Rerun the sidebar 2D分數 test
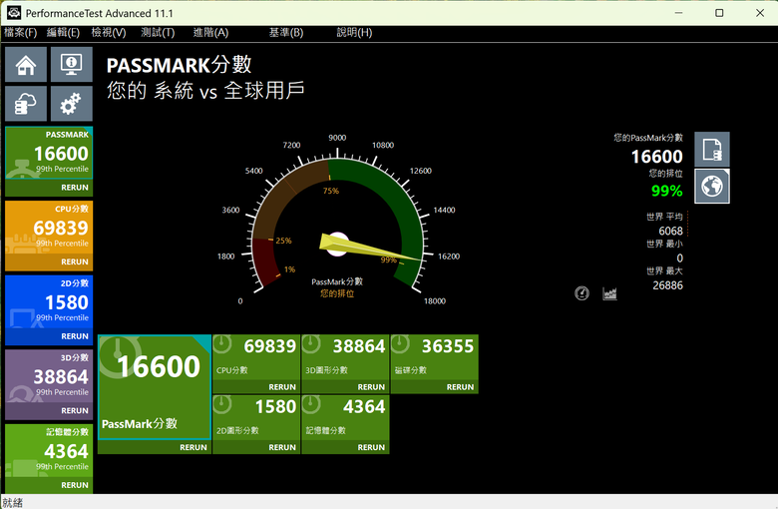 click(75, 336)
